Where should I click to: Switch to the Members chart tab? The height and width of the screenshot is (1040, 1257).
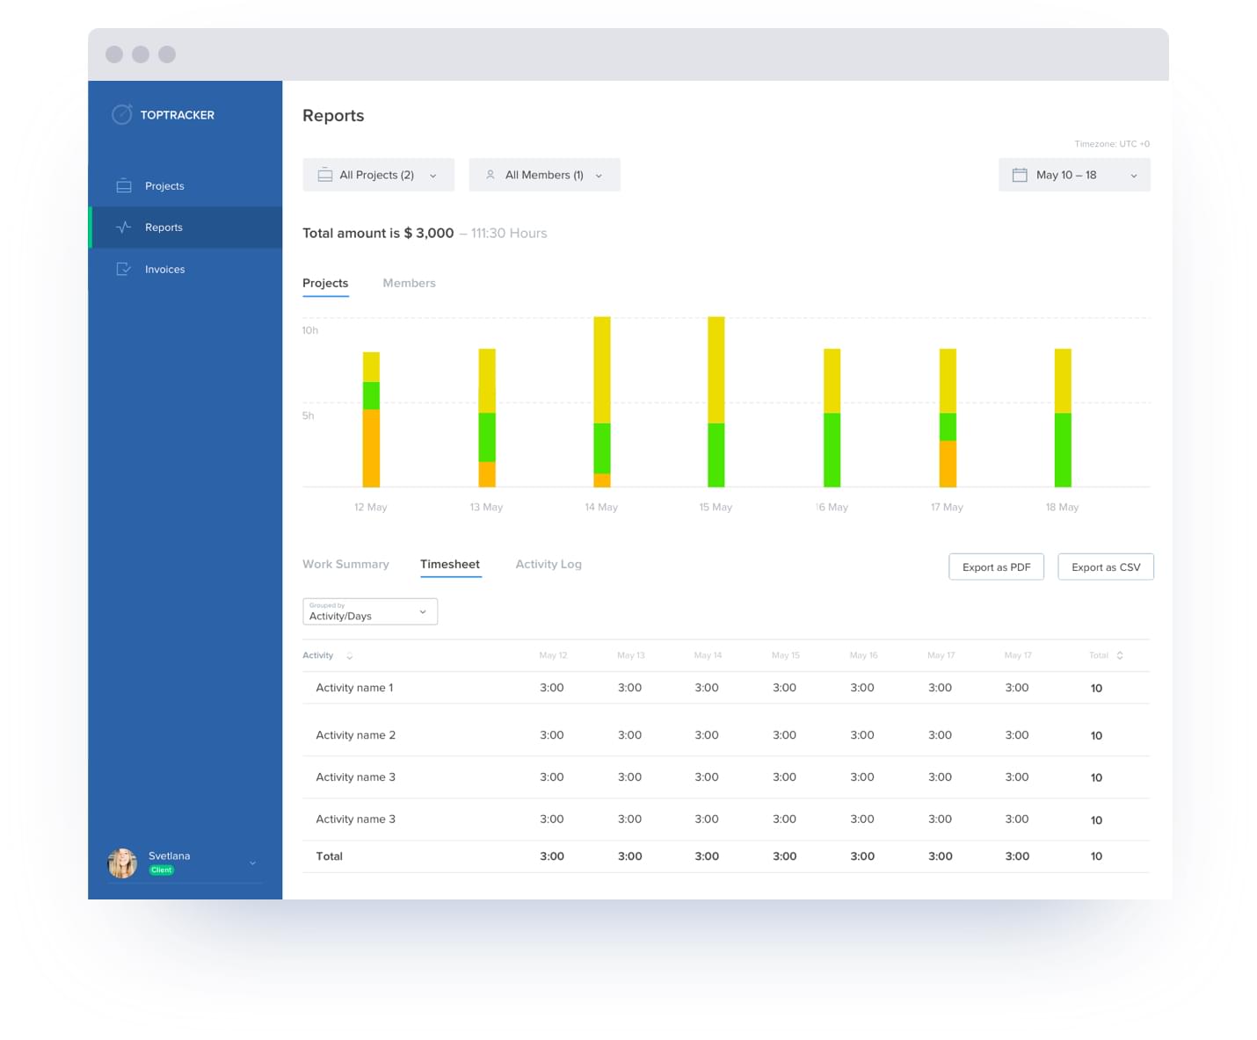point(409,283)
